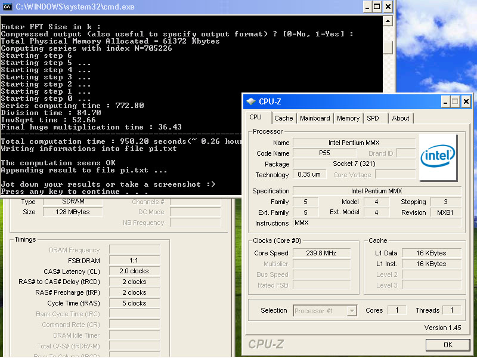Viewport: 477px width, 358px height.
Task: Click 'Press any key to continue' line
Action: [75, 192]
